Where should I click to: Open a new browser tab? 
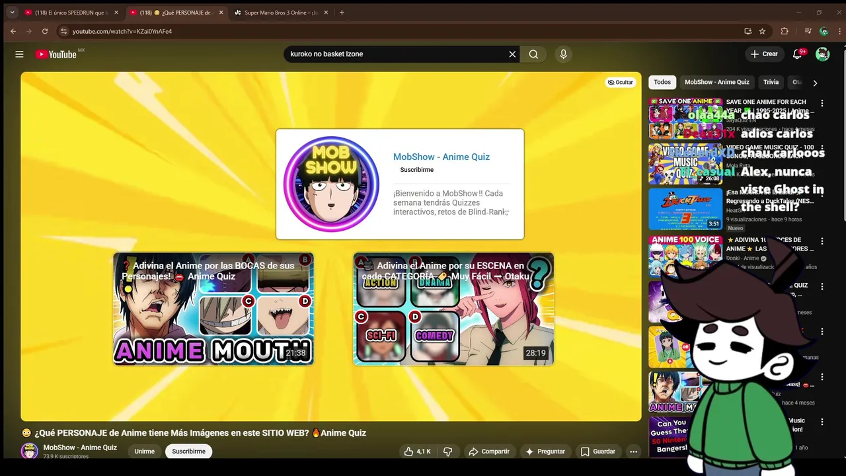click(x=342, y=13)
